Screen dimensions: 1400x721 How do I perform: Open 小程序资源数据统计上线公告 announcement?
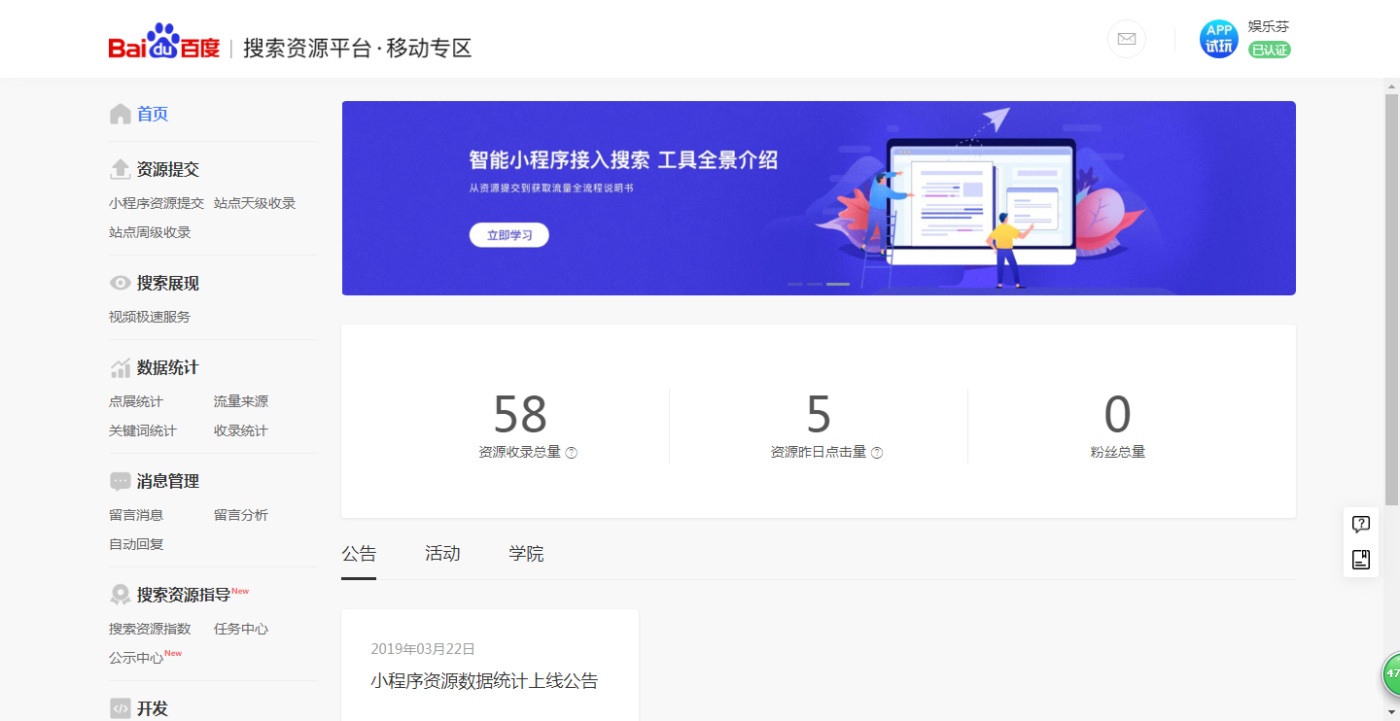484,681
